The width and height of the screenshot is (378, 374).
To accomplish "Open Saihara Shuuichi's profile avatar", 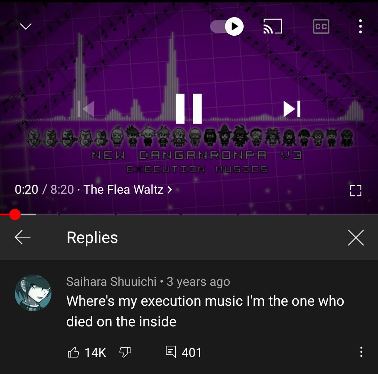I will 33,293.
